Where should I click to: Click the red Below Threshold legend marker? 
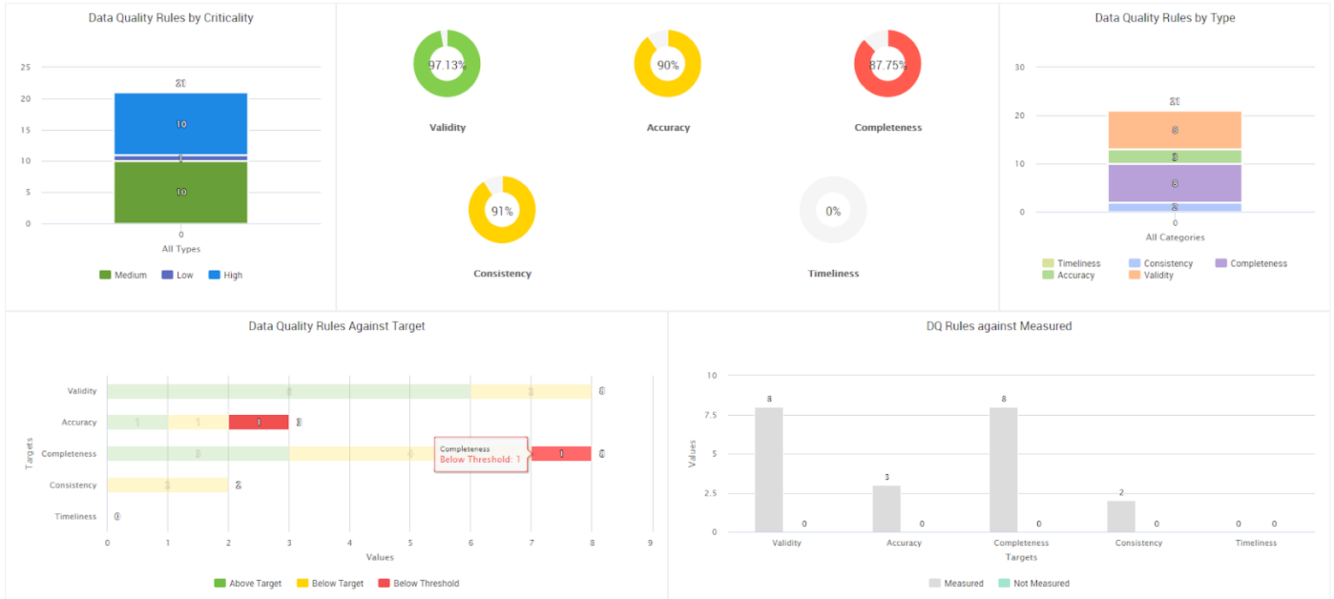point(384,583)
